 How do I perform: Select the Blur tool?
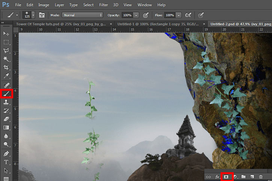tap(6, 136)
